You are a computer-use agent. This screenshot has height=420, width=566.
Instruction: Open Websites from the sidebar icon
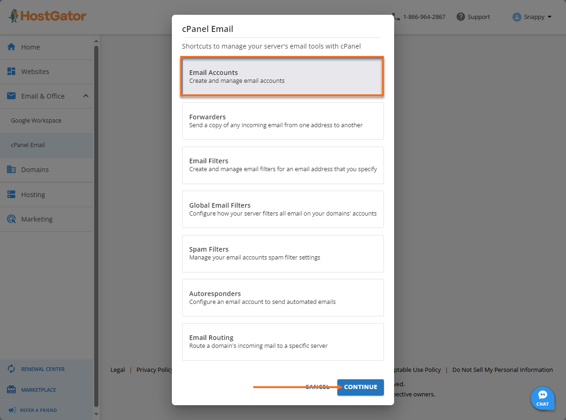click(11, 71)
